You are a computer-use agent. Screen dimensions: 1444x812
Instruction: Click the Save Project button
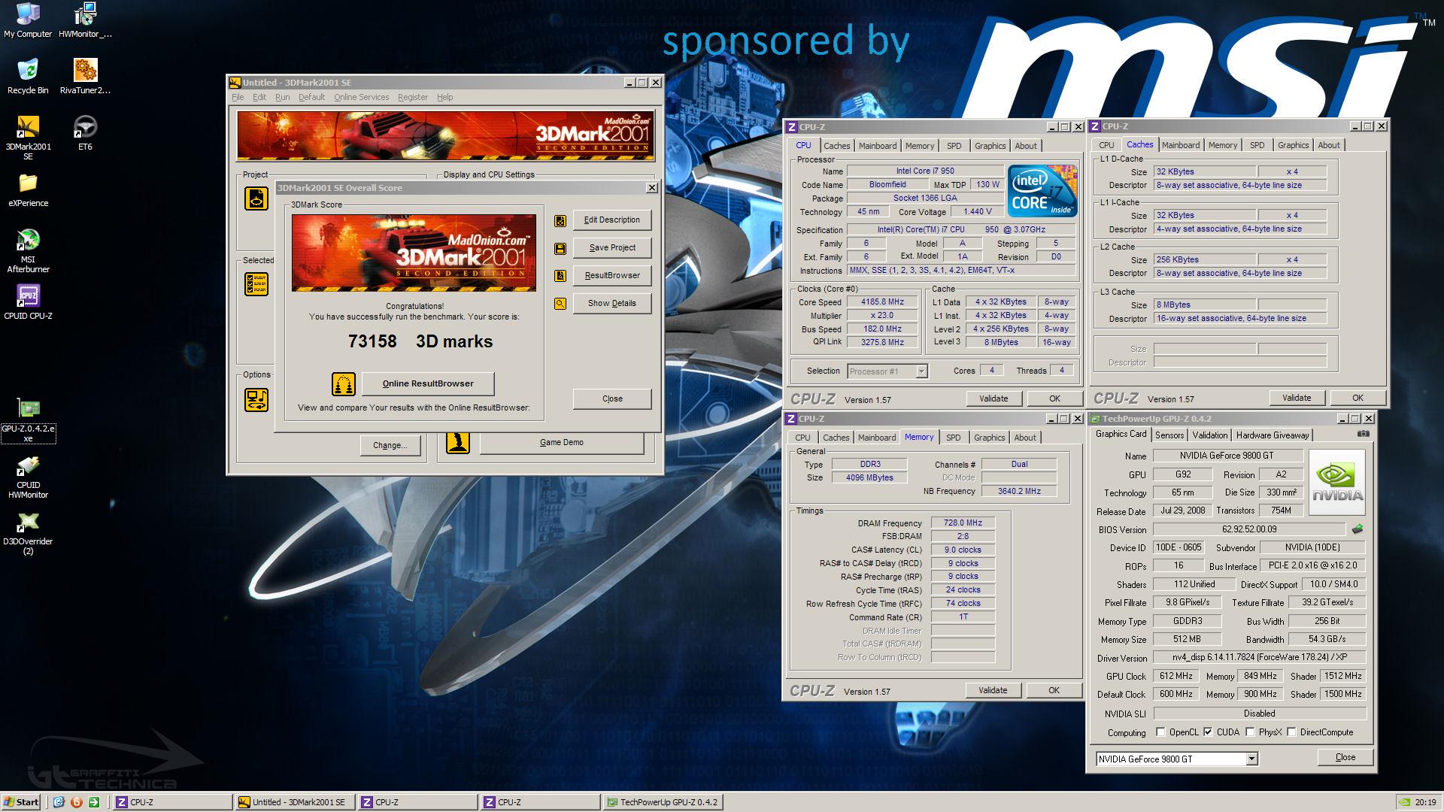(612, 248)
